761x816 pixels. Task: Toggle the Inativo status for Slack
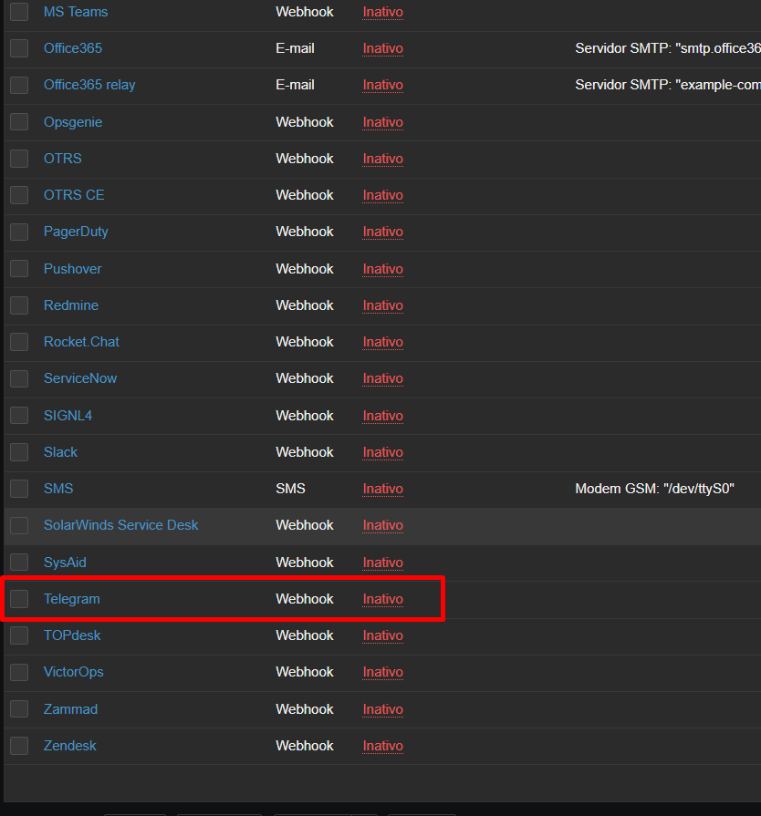point(383,452)
